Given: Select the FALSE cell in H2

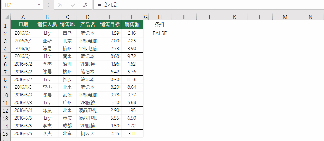Looking at the screenshot, I should (x=160, y=33).
